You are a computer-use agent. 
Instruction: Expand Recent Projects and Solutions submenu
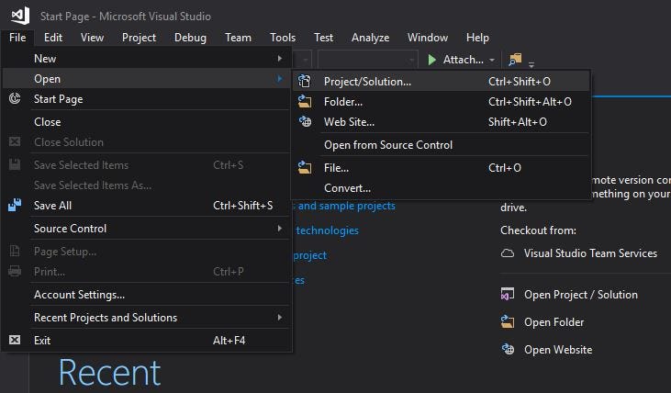(x=280, y=318)
